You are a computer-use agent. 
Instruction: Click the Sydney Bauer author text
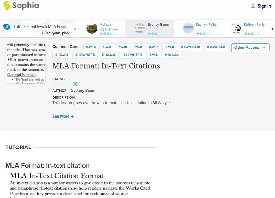(x=83, y=91)
